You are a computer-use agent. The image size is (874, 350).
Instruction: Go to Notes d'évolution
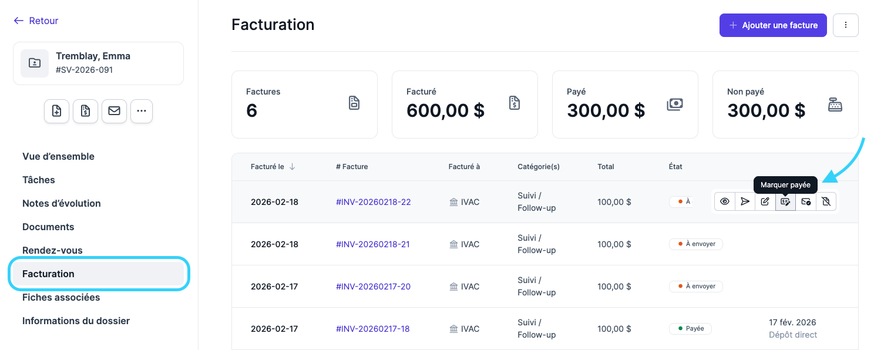(x=62, y=203)
